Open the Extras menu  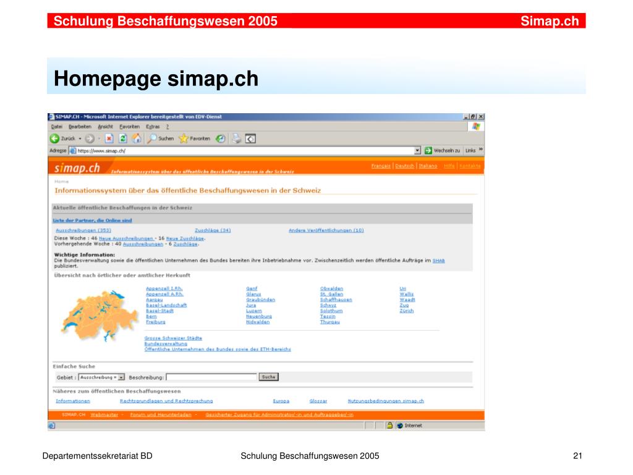152,126
